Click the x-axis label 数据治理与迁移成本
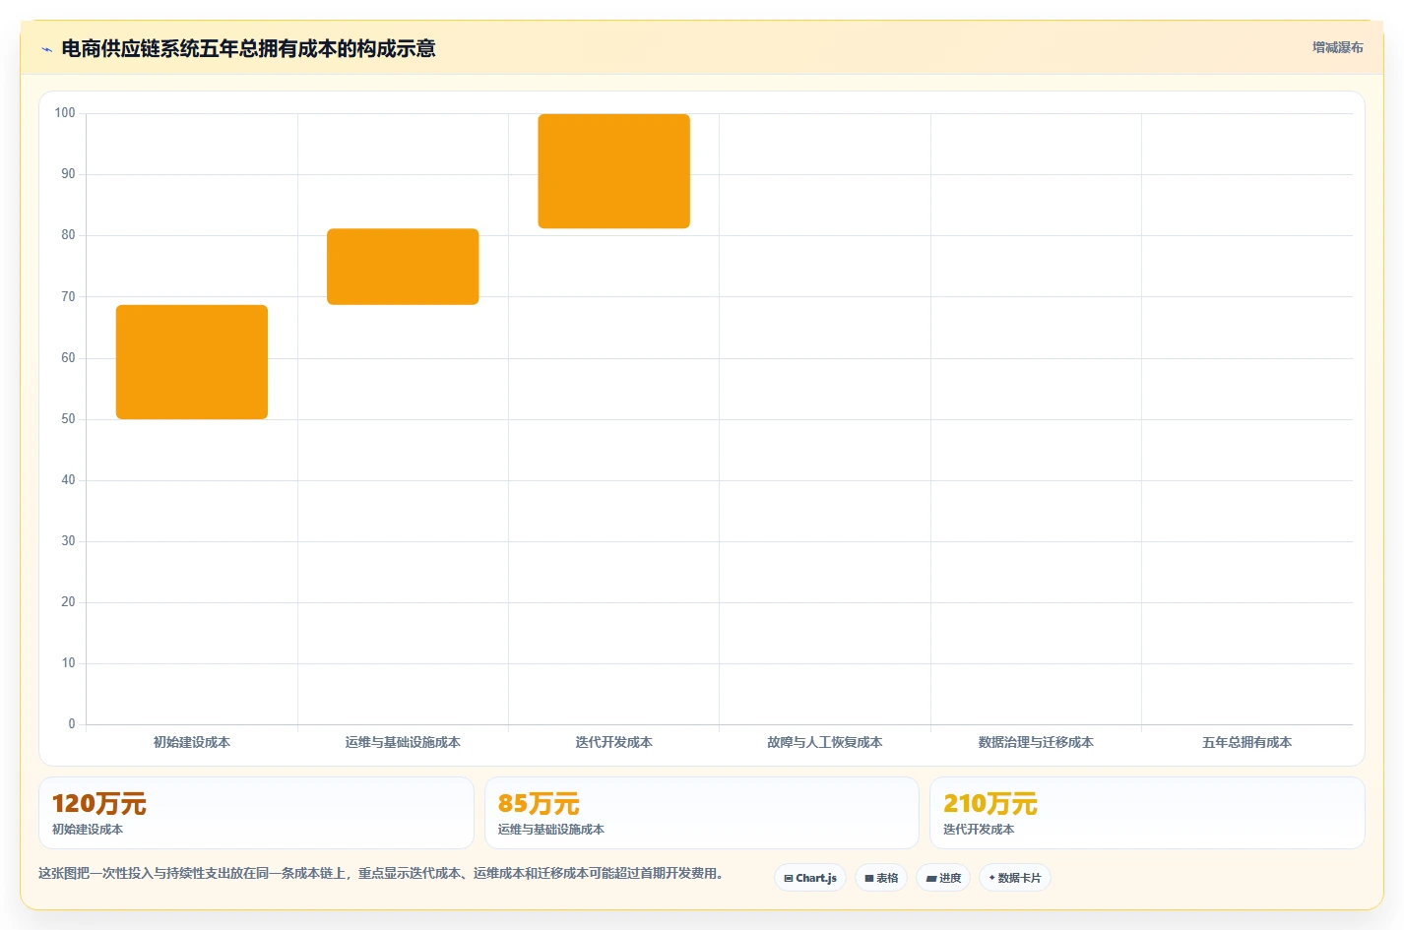The width and height of the screenshot is (1404, 930). point(1036,742)
